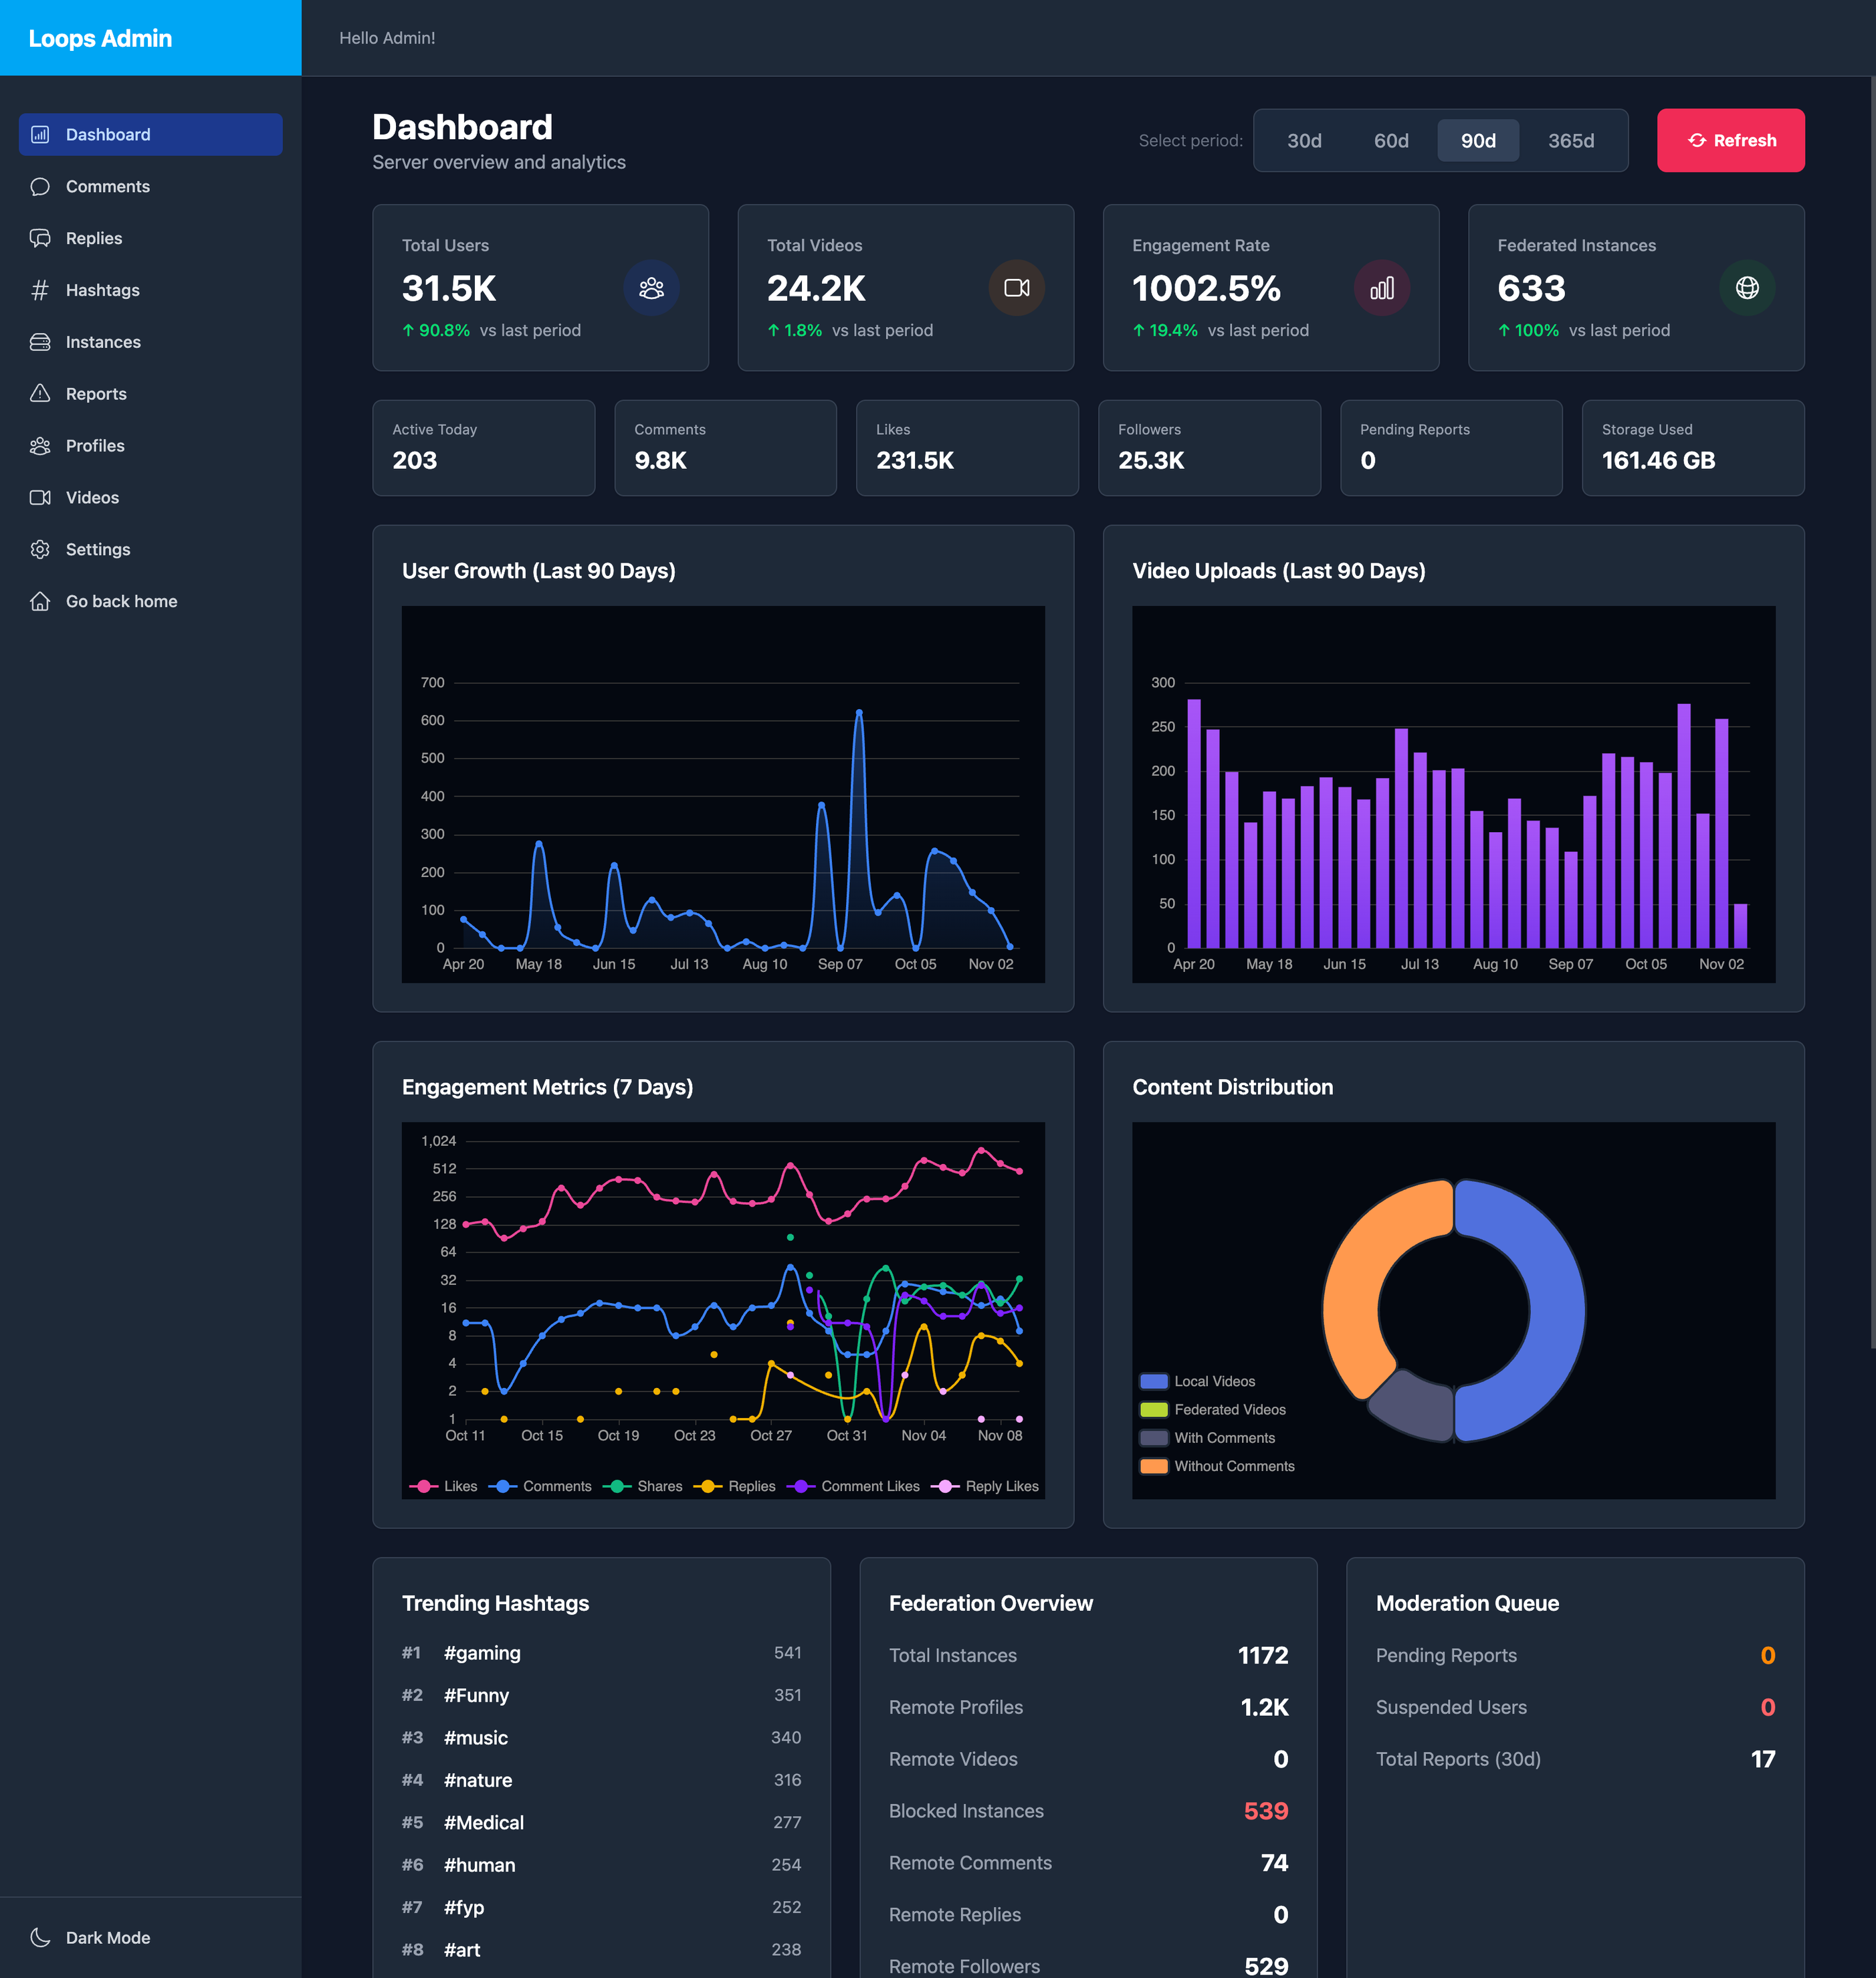Click the Local Videos blue legend swatch
Screen dimensions: 1876x1978
1153,1381
